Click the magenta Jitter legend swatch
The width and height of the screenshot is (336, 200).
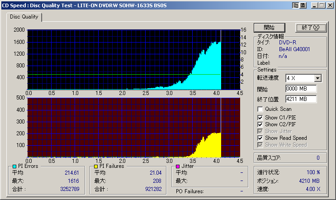coord(178,167)
